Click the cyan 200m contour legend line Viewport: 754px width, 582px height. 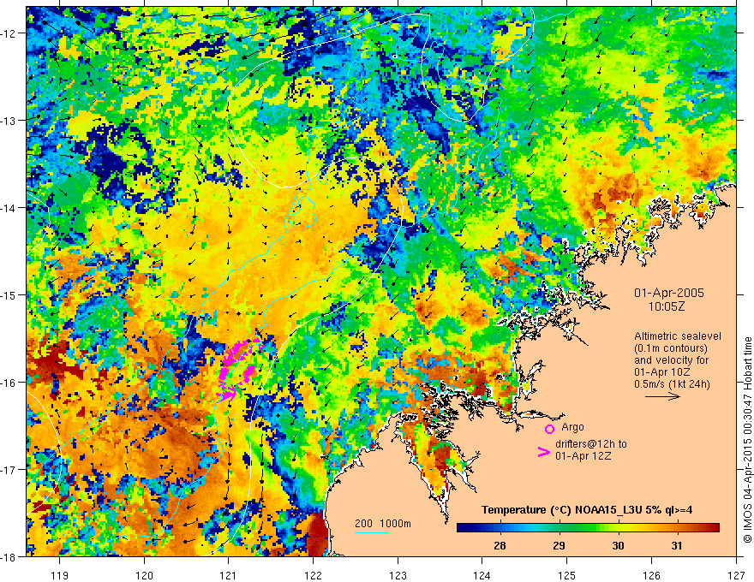point(372,532)
